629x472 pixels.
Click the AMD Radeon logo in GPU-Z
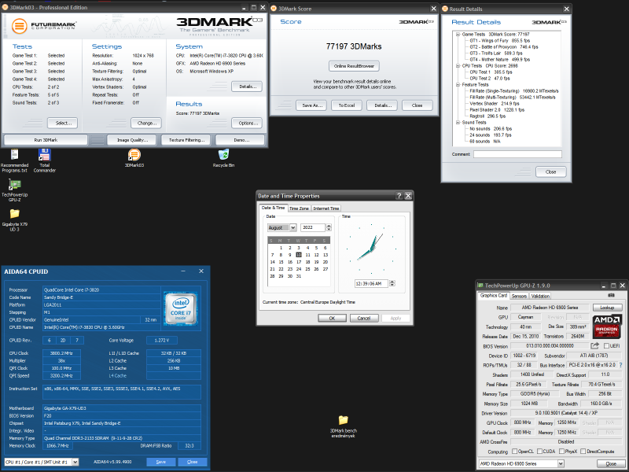607,326
